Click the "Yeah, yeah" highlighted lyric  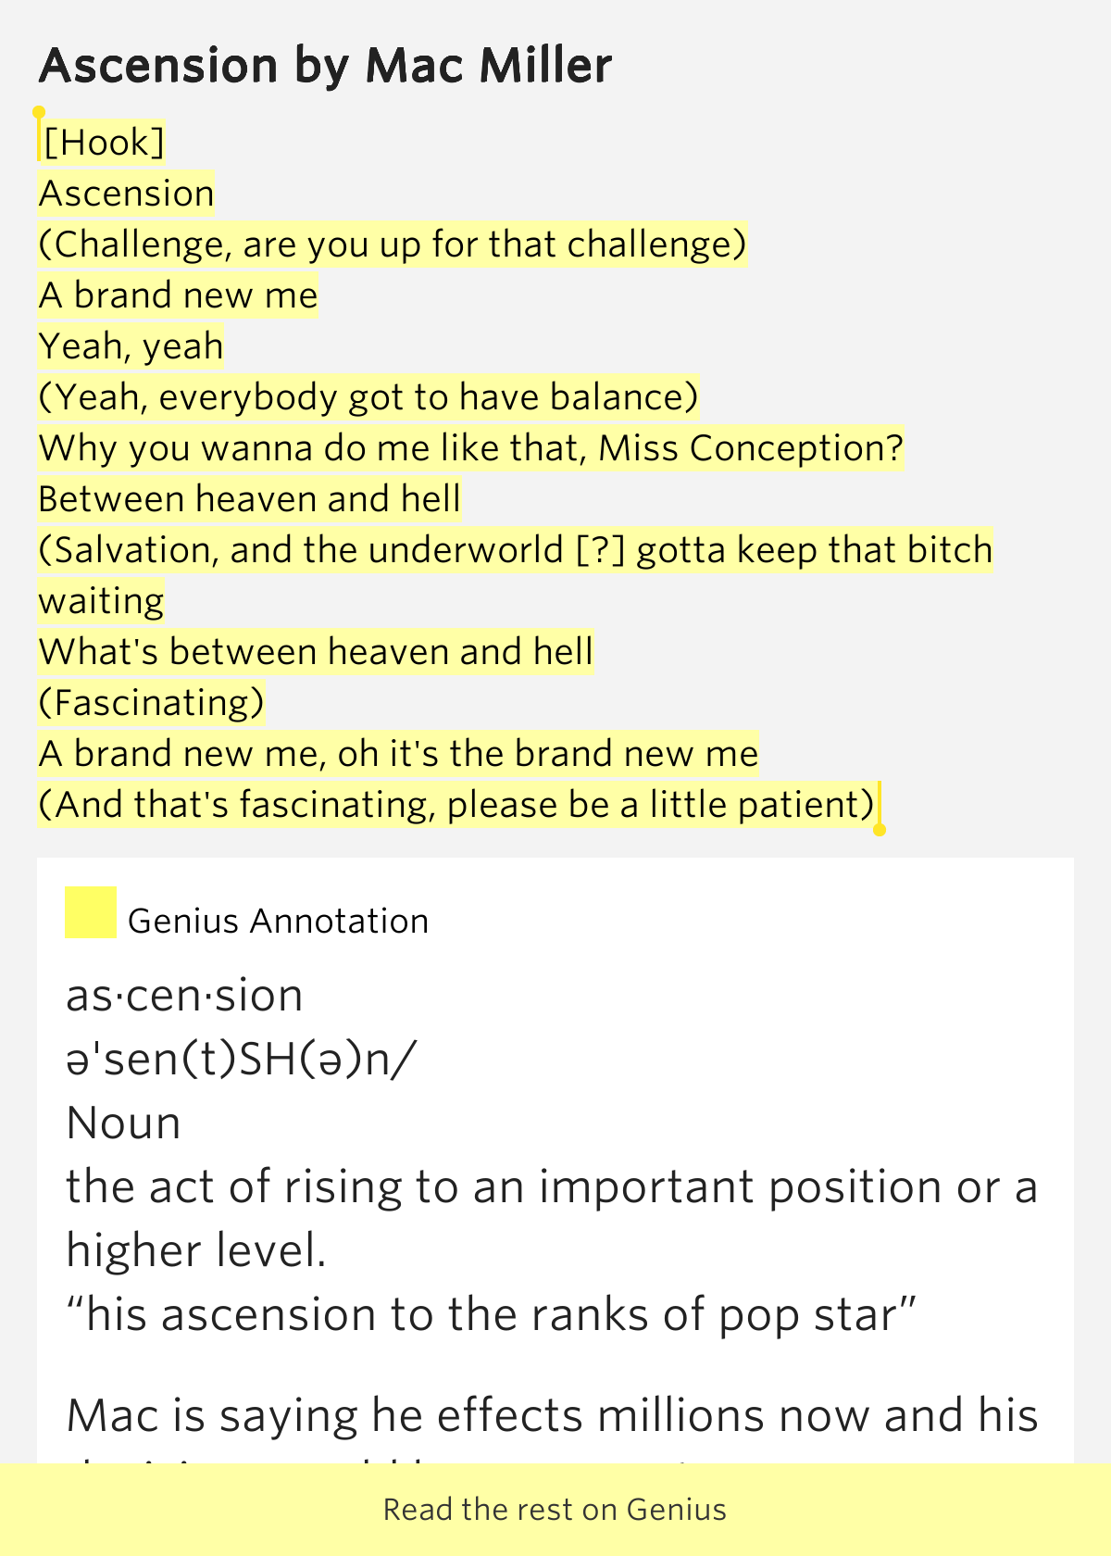tap(131, 346)
